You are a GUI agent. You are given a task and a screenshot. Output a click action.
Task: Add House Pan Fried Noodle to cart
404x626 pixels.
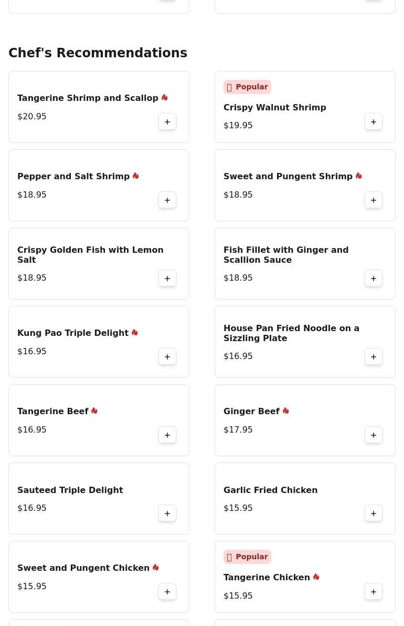(374, 357)
